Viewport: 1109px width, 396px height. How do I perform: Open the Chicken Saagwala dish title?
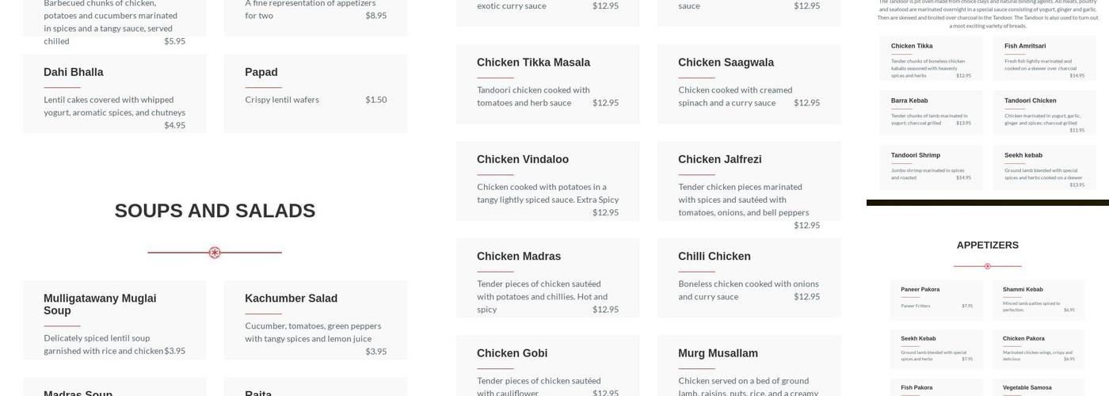coord(726,63)
